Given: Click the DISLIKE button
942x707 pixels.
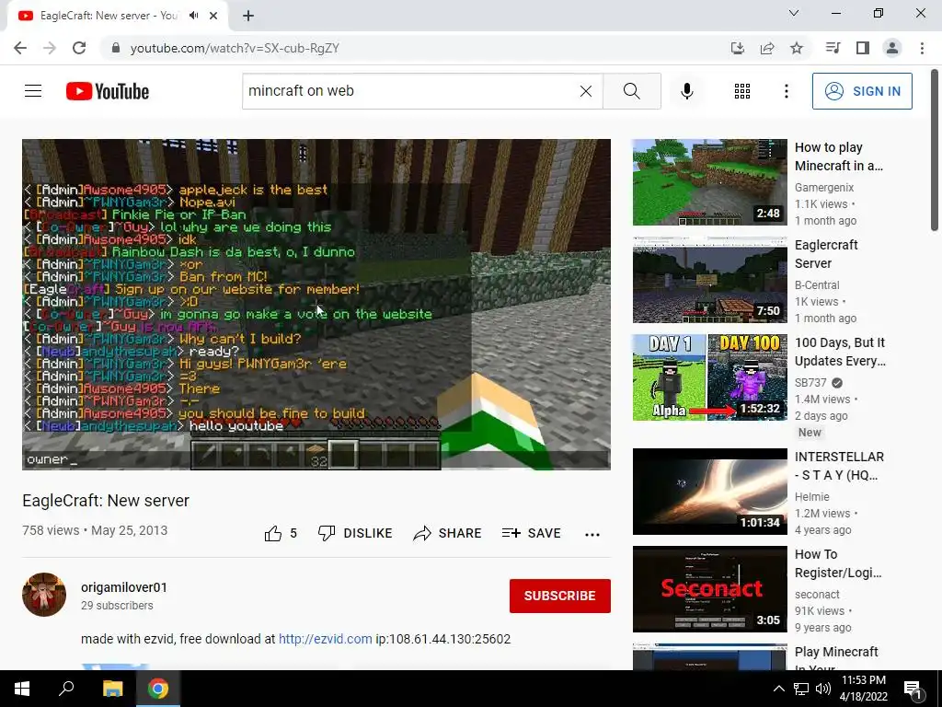Looking at the screenshot, I should pyautogui.click(x=355, y=533).
